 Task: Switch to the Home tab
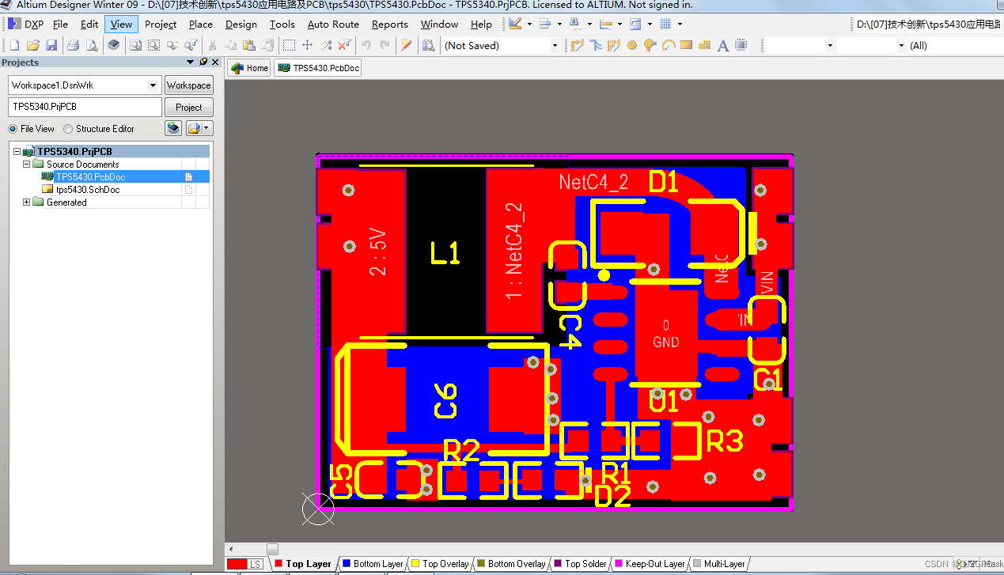(x=248, y=68)
